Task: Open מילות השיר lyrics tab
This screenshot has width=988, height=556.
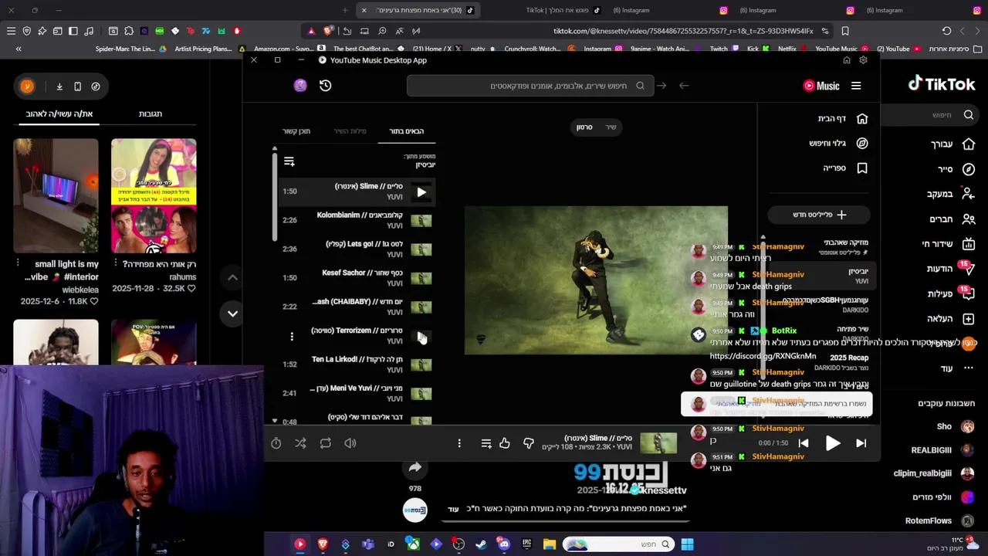Action: coord(350,131)
